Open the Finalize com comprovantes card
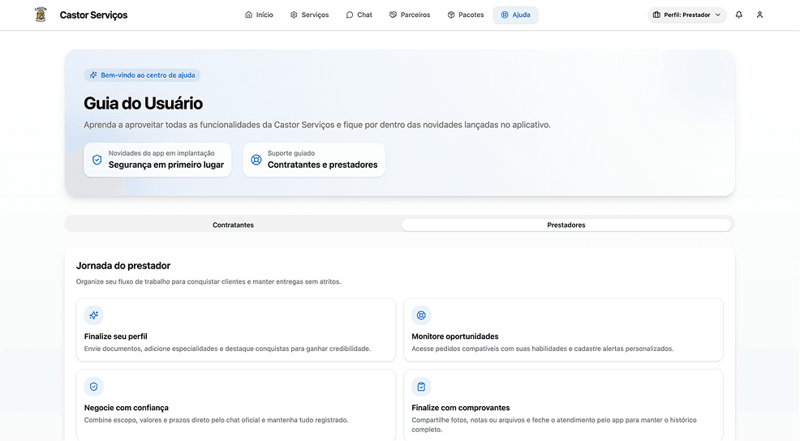The height and width of the screenshot is (441, 800). click(564, 405)
